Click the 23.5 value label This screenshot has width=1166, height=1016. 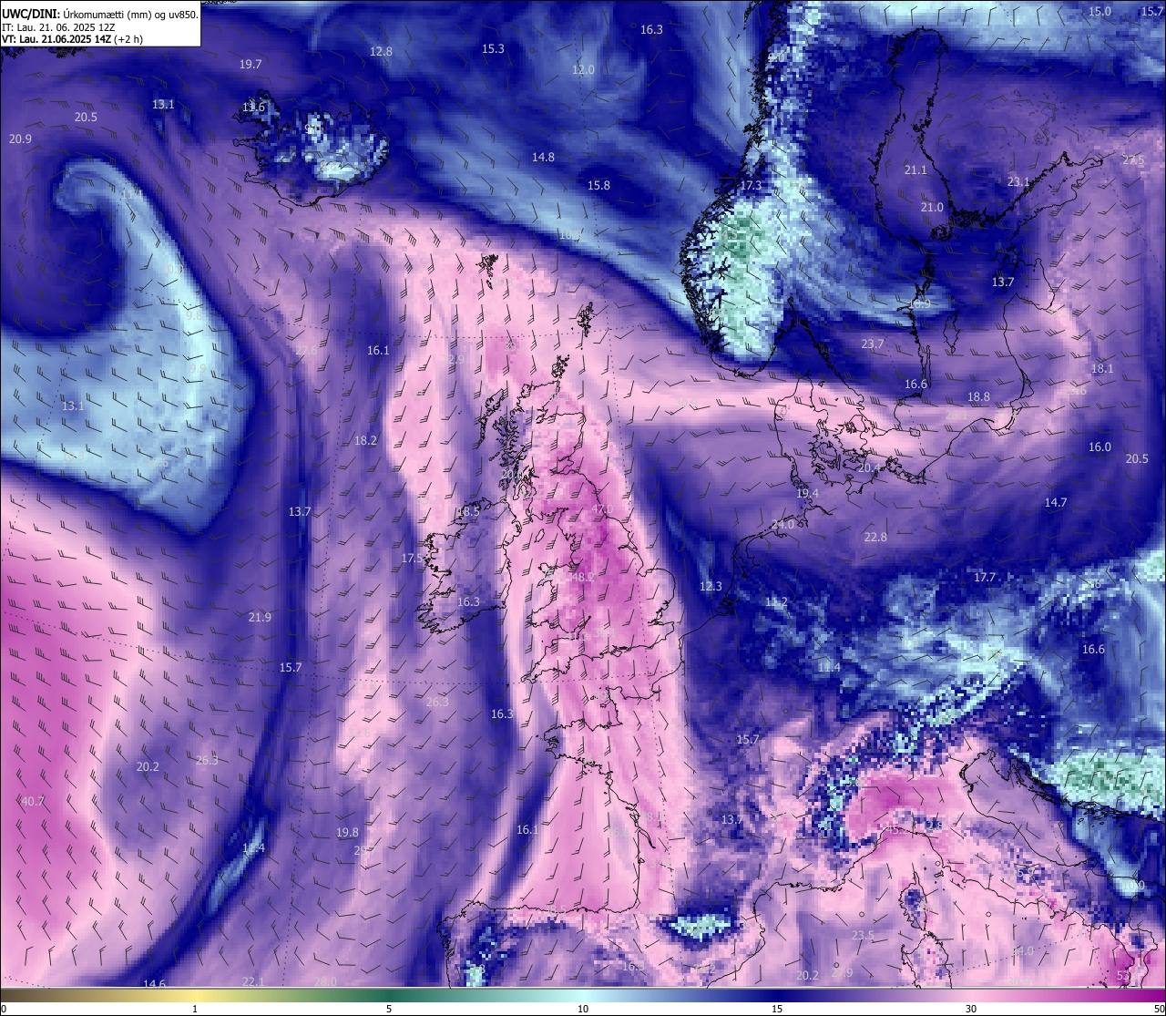(863, 936)
